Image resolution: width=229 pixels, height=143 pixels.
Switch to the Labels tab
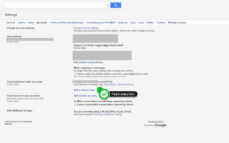pos(21,23)
